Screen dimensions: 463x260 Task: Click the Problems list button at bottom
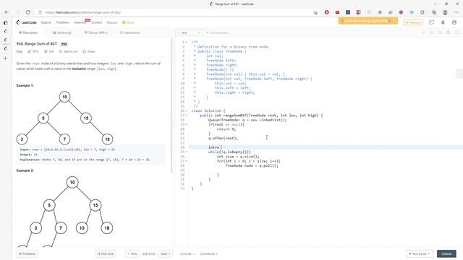pos(27,253)
